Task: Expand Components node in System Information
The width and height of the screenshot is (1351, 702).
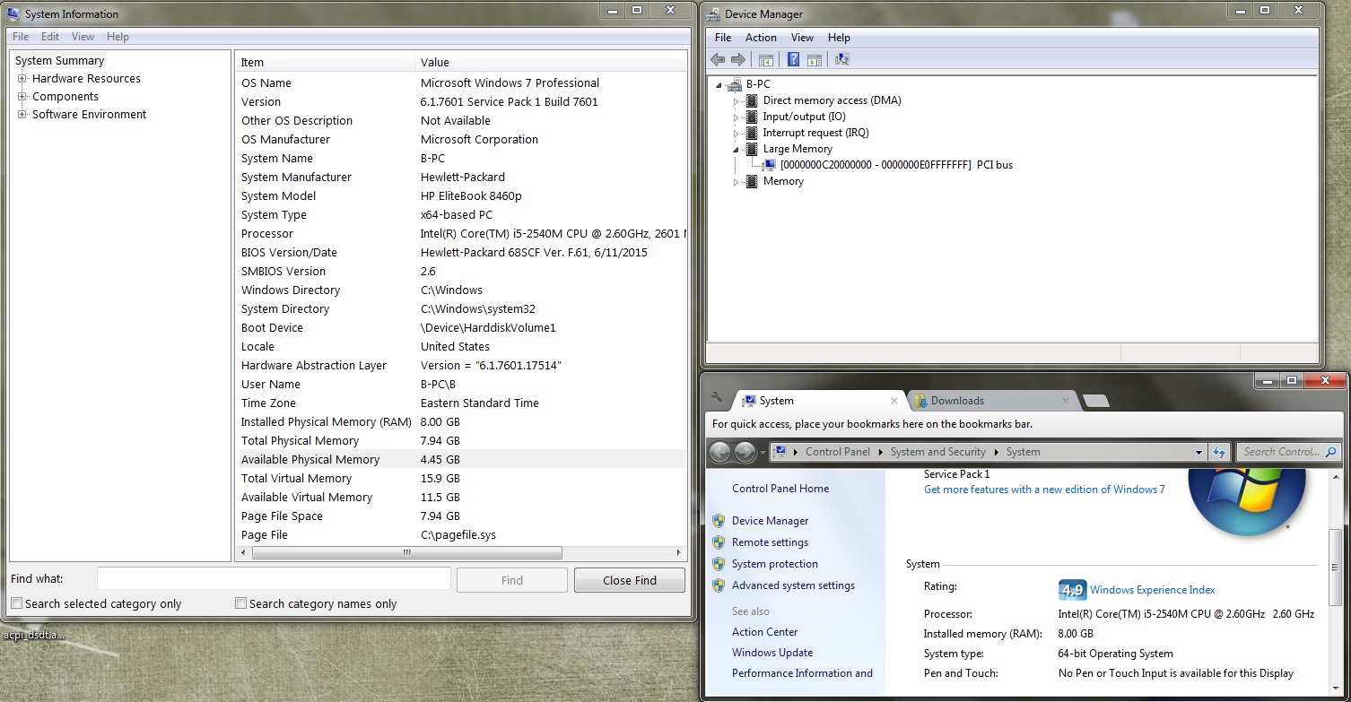Action: 22,97
